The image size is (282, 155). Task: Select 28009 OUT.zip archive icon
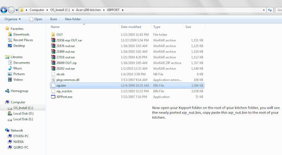[x=53, y=63]
